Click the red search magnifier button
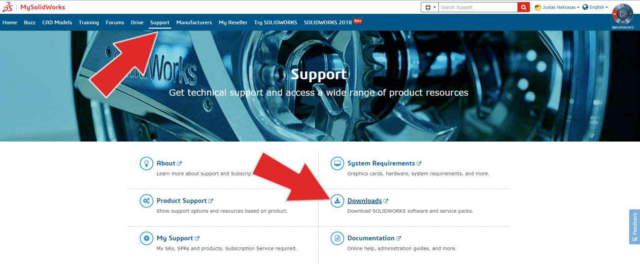This screenshot has height=270, width=640. pyautogui.click(x=524, y=7)
